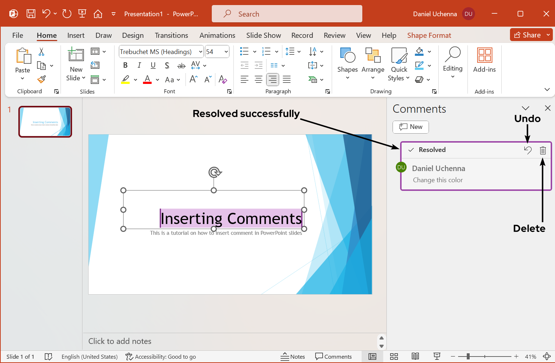Open the Insert ribbon tab
The image size is (555, 363).
click(x=76, y=35)
